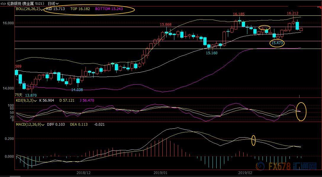Click the 16.000 price axis label
Screen dimensions: 322x177
[8, 23]
